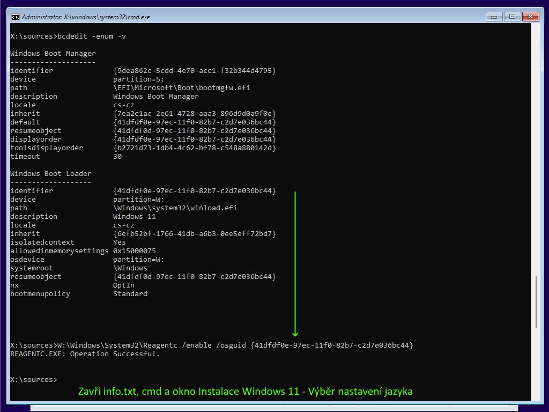Click the displayorder GUID value
The width and height of the screenshot is (549, 412).
194,139
